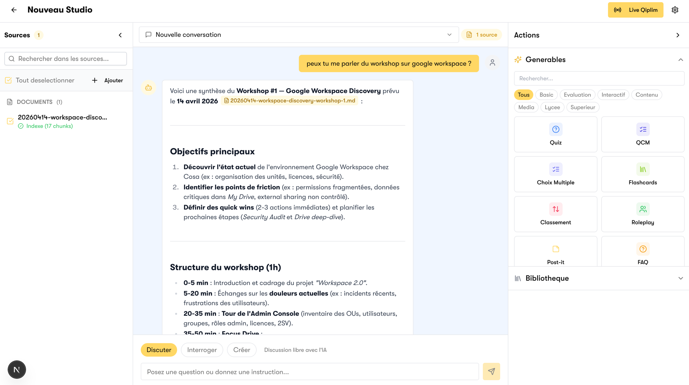This screenshot has width=689, height=385.
Task: Select the Superieur filter chip
Action: 583,107
